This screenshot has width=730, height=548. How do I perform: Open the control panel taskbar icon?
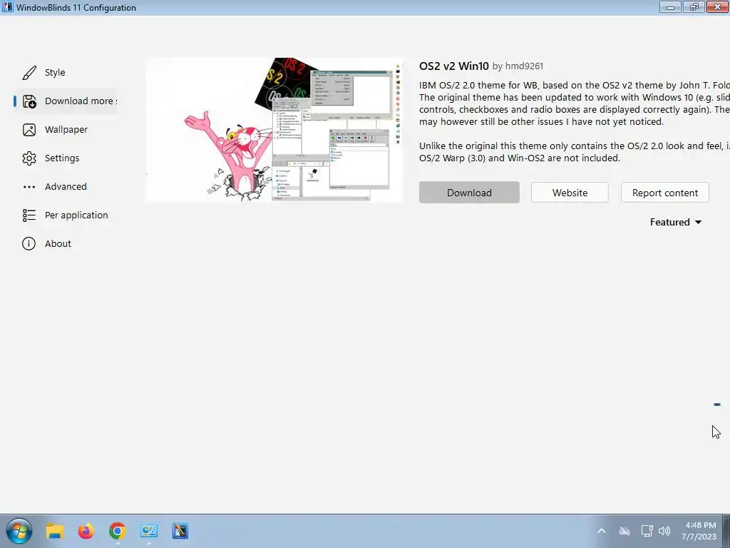click(x=149, y=531)
